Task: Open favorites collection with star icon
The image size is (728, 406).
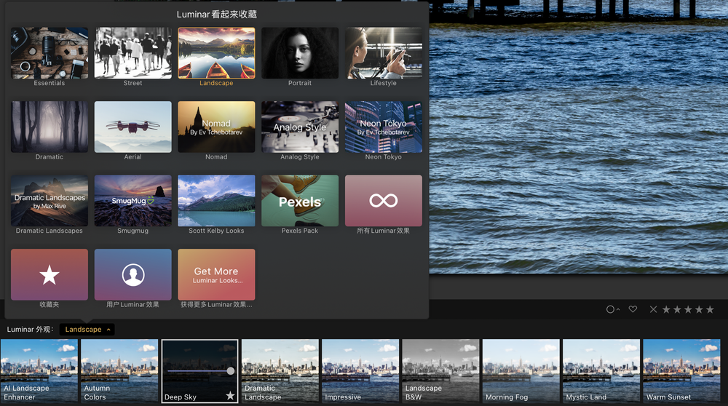Action: [50, 275]
